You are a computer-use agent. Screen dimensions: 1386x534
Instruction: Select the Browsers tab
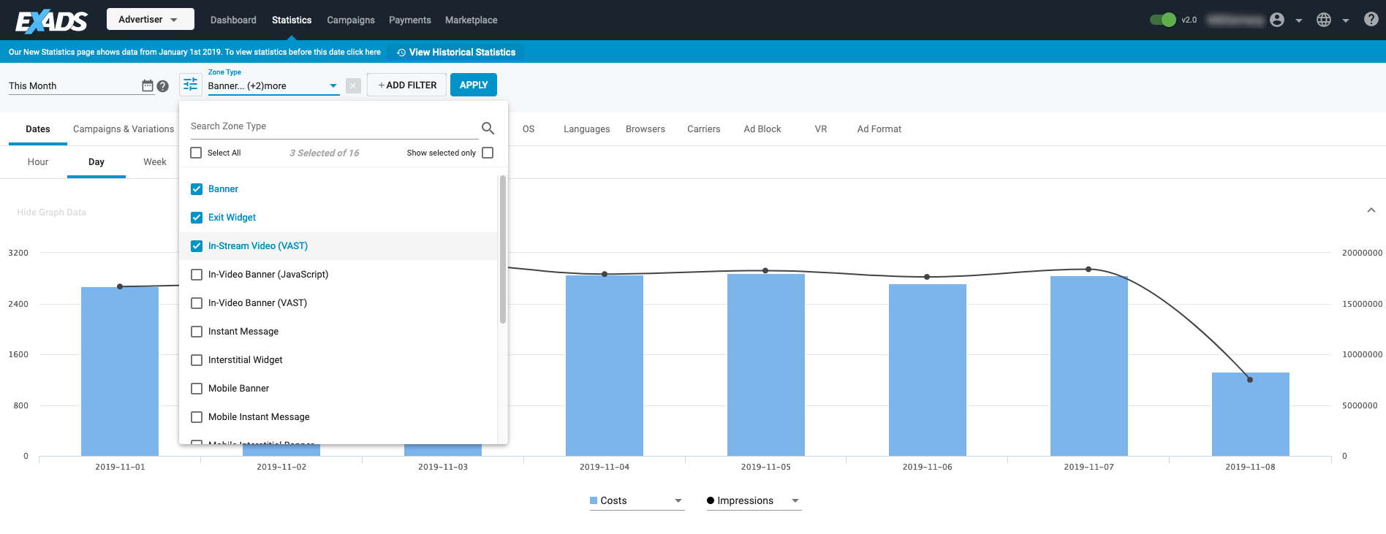point(645,129)
